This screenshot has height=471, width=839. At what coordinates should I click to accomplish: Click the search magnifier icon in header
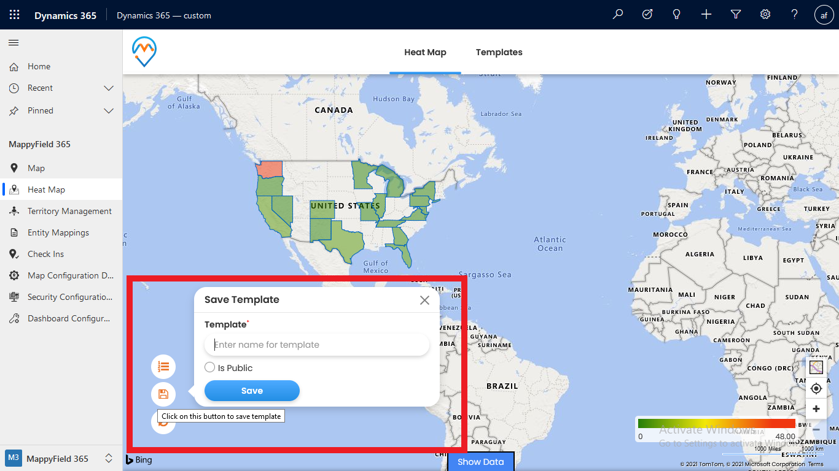tap(618, 15)
